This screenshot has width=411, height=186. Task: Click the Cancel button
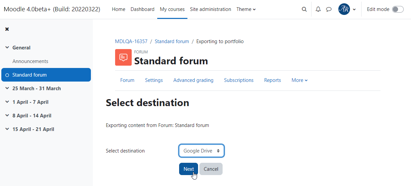coord(211,169)
